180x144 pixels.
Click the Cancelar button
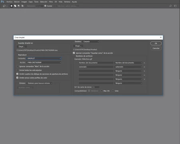(x=156, y=48)
